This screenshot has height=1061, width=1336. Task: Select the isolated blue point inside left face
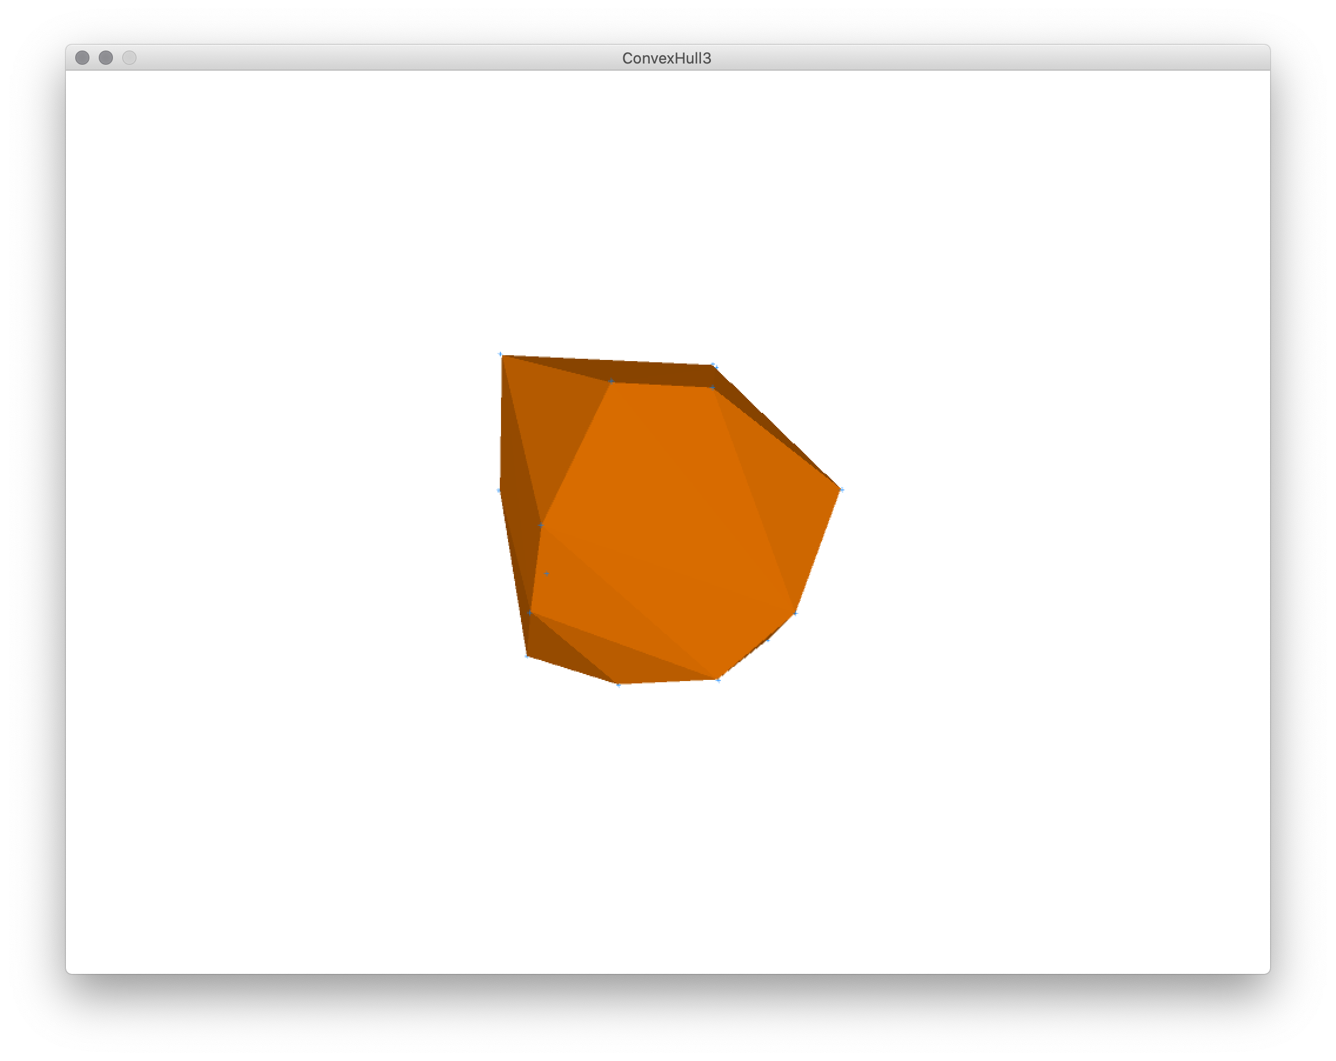546,573
